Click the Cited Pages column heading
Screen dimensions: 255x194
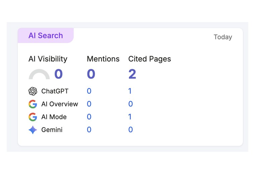150,59
